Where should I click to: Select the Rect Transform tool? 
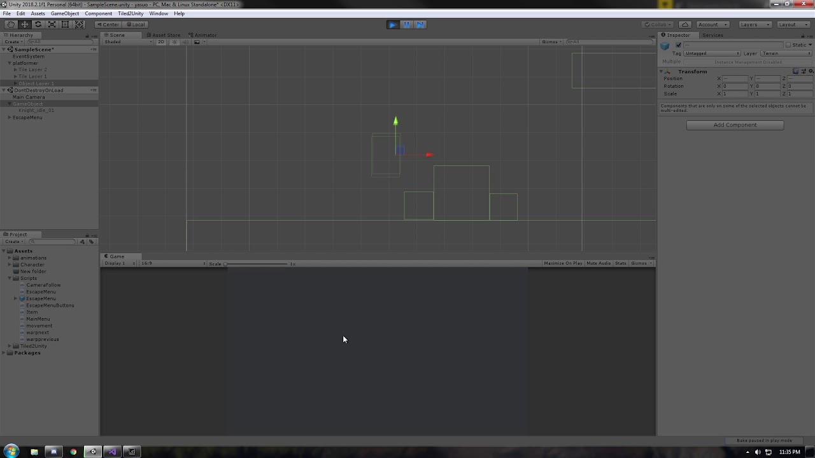coord(66,24)
